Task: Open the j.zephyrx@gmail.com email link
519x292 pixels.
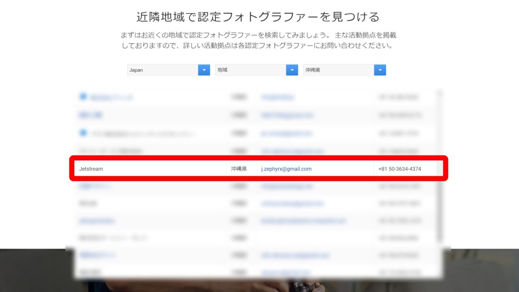Action: [286, 169]
